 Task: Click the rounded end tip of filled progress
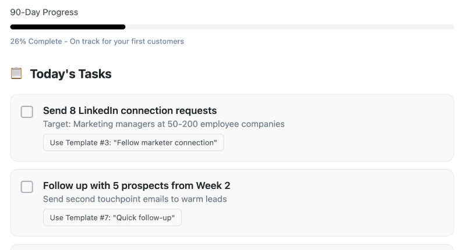123,27
